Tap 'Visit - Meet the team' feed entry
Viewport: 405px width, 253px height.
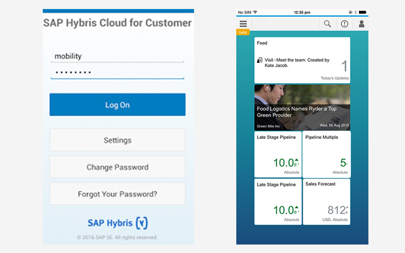(x=297, y=63)
